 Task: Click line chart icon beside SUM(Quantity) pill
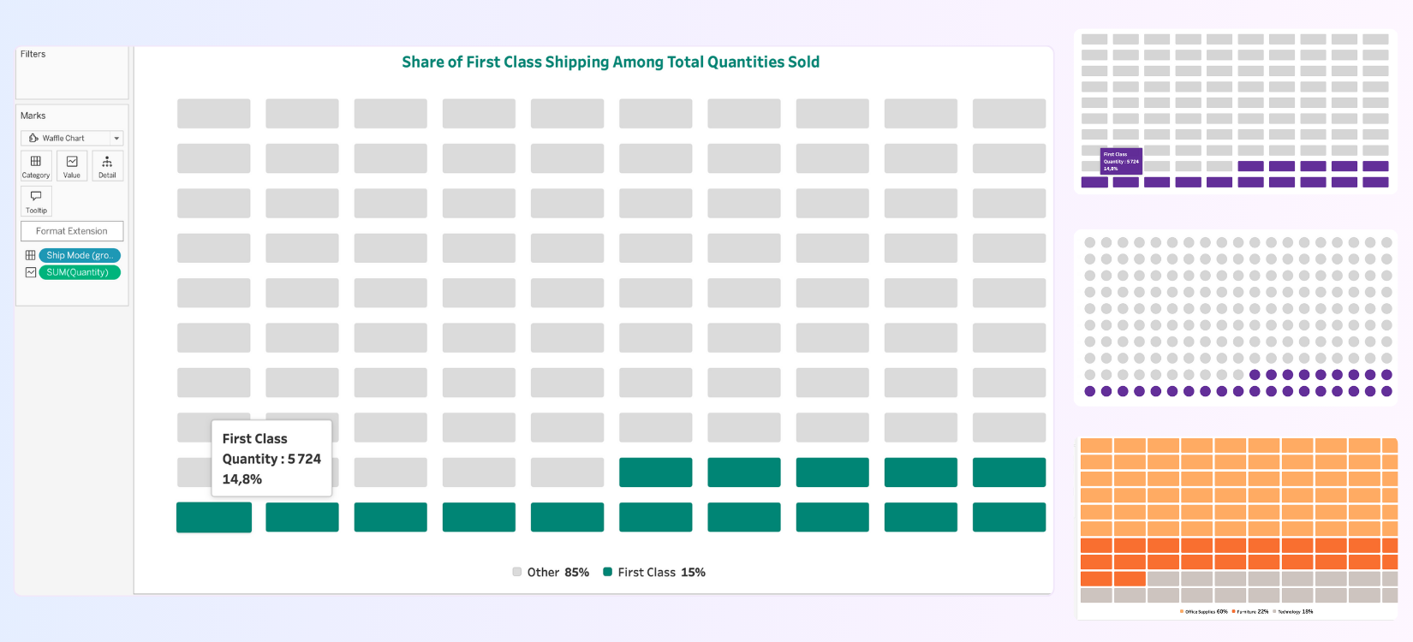pyautogui.click(x=31, y=272)
